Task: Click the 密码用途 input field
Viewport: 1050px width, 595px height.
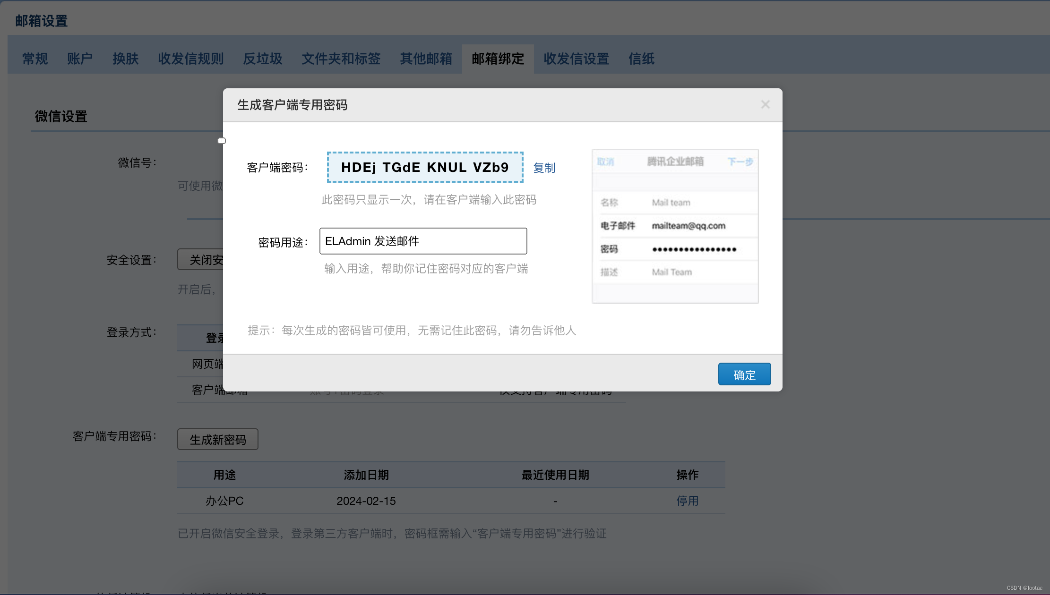Action: pyautogui.click(x=423, y=241)
